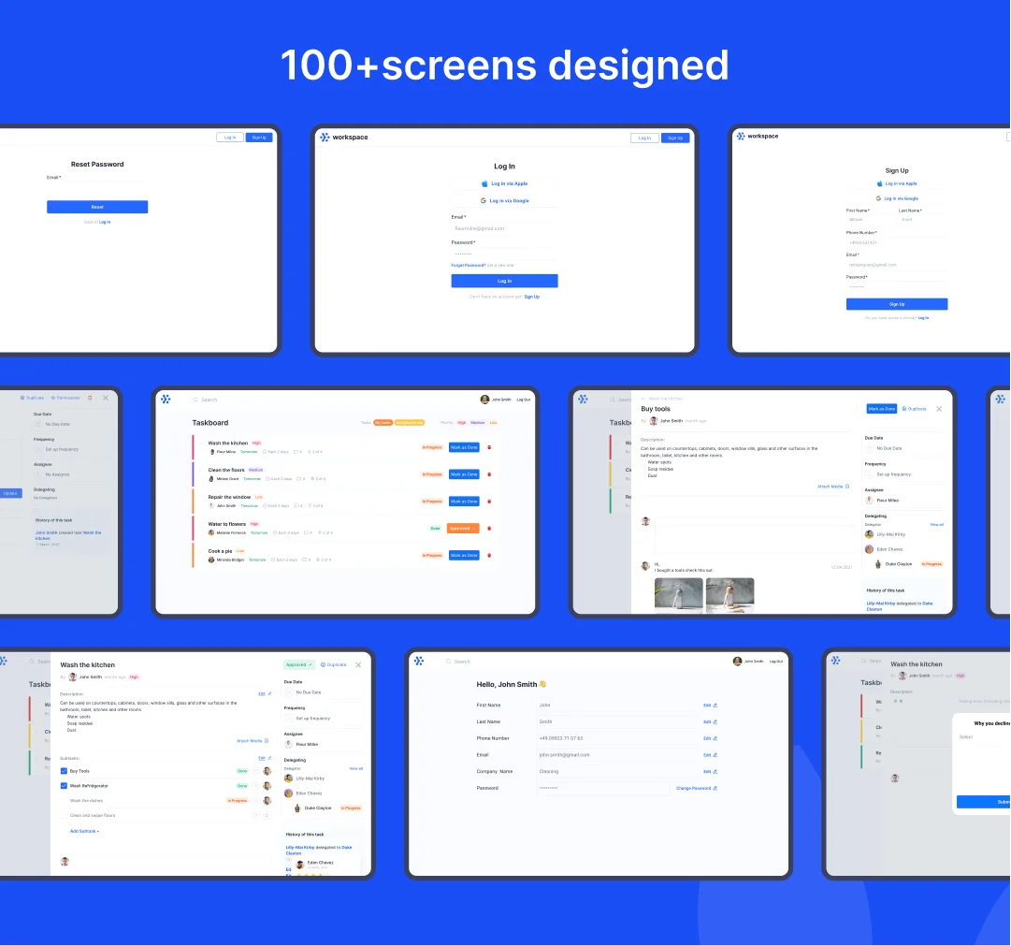
Task: Click the workspace logo on the Sign Up screen
Action: pyautogui.click(x=758, y=137)
